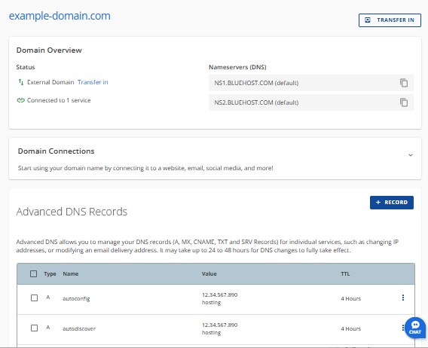Expand the Domain Connections section
The height and width of the screenshot is (348, 428).
click(410, 155)
